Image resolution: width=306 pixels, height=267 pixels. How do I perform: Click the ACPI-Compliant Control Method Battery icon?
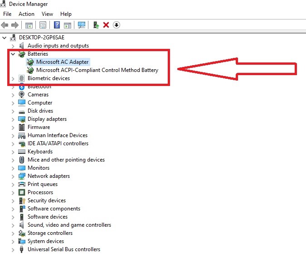click(30, 70)
